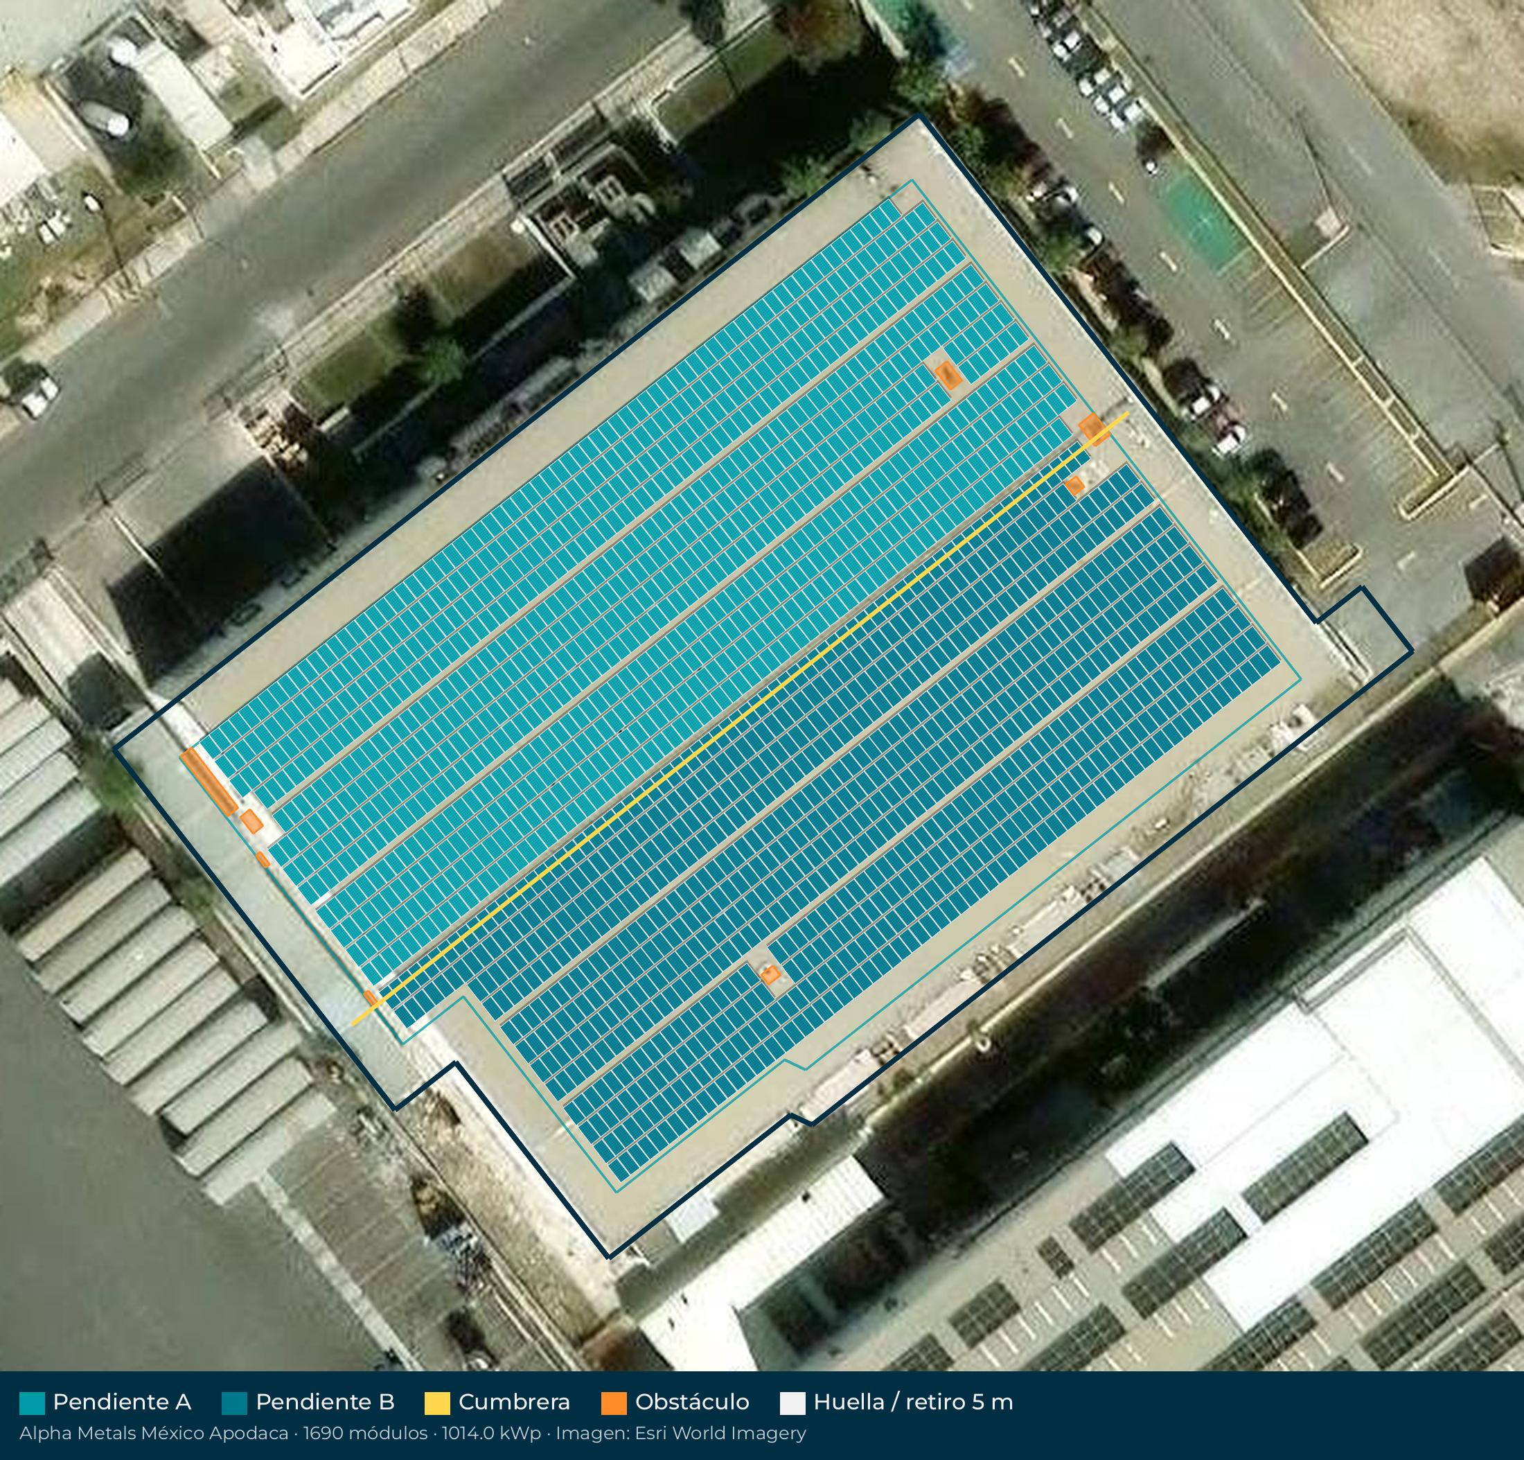Select the 'Pendiente A' legend label
Screen dimensions: 1524x1460
tap(122, 1402)
